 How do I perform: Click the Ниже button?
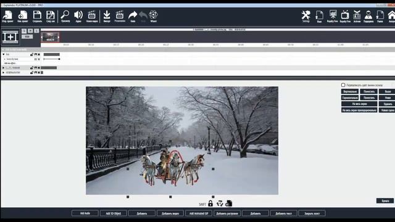pyautogui.click(x=388, y=97)
